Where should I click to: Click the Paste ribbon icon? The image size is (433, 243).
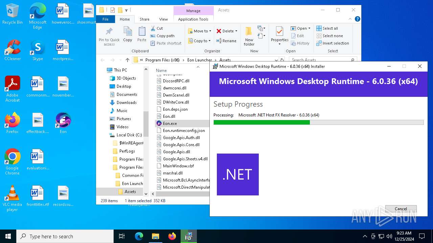142,34
